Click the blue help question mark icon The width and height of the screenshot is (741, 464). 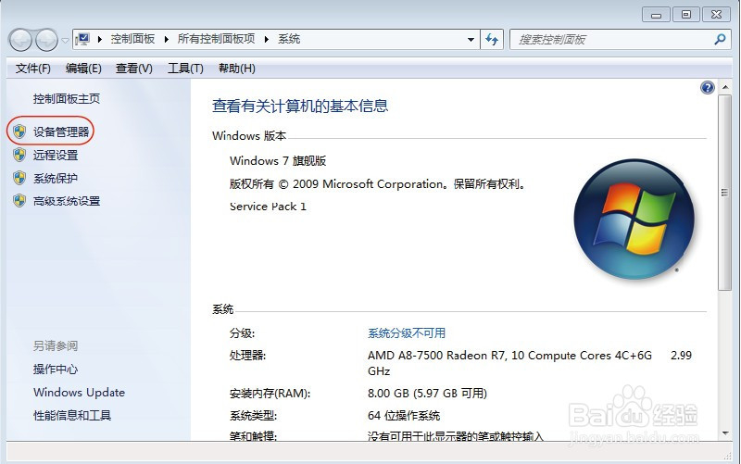click(x=707, y=87)
